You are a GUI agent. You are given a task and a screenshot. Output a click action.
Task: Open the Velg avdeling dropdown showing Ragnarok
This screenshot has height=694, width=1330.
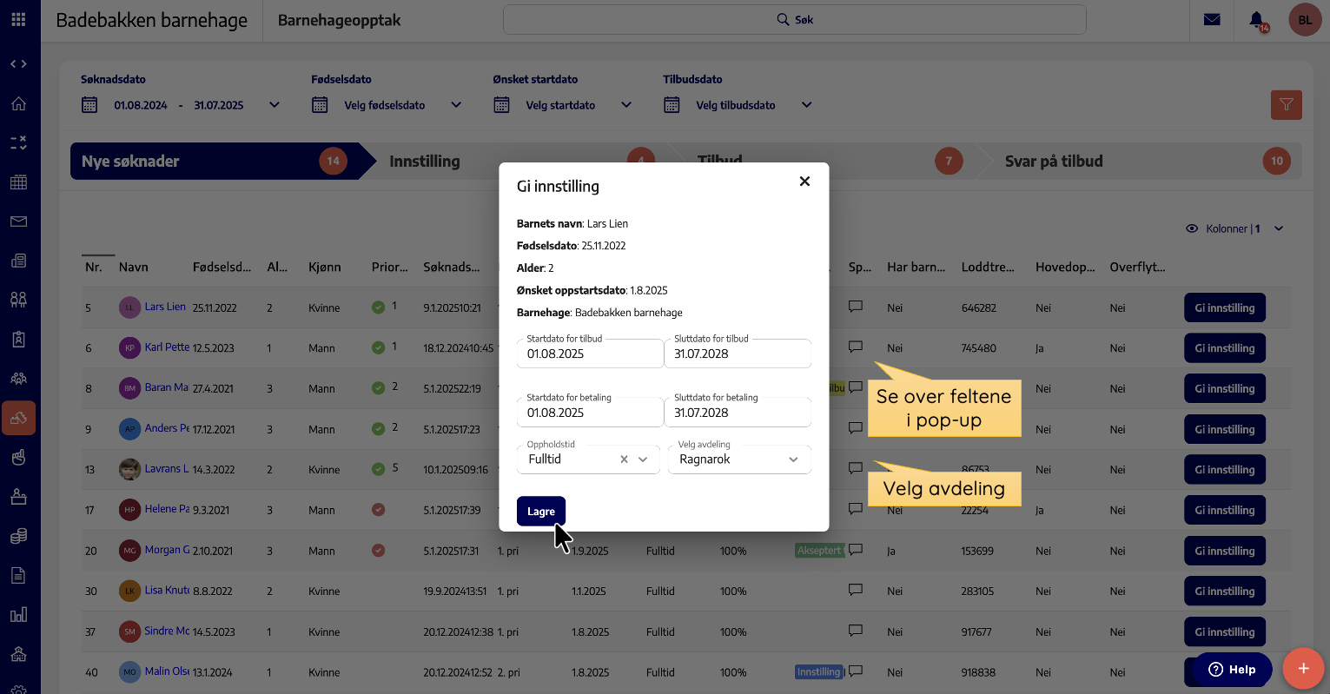point(738,459)
